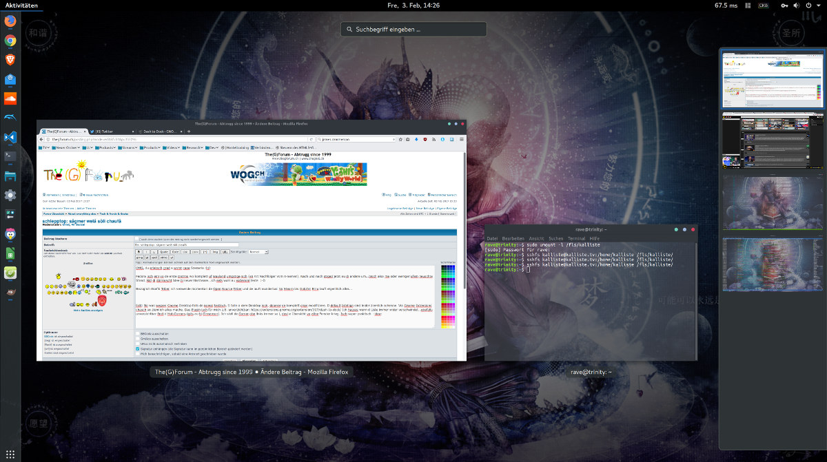Launch the lime green dock app

(x=10, y=273)
